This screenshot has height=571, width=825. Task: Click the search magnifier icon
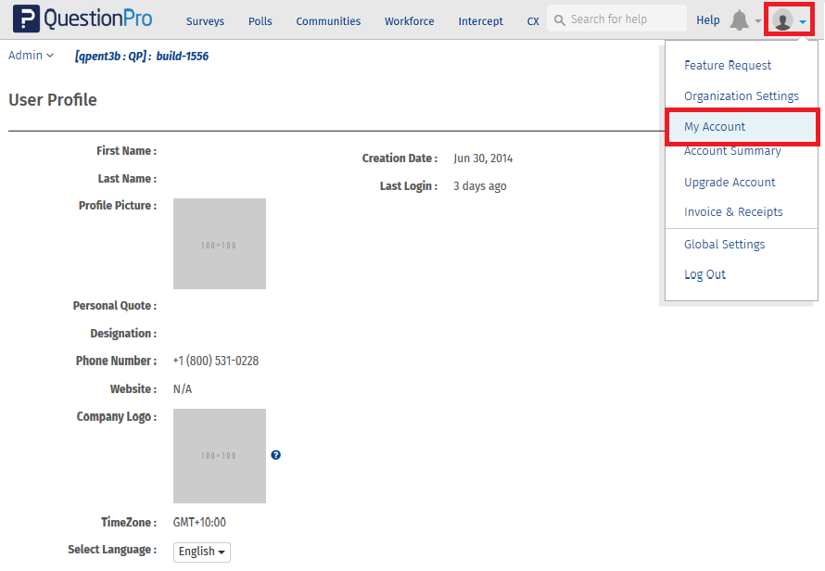click(x=559, y=19)
